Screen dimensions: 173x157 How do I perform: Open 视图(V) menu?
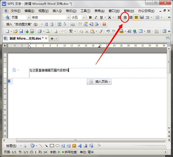43,11
